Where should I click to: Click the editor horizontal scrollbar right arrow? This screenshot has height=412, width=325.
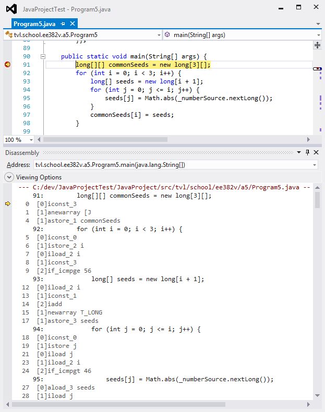[308, 140]
